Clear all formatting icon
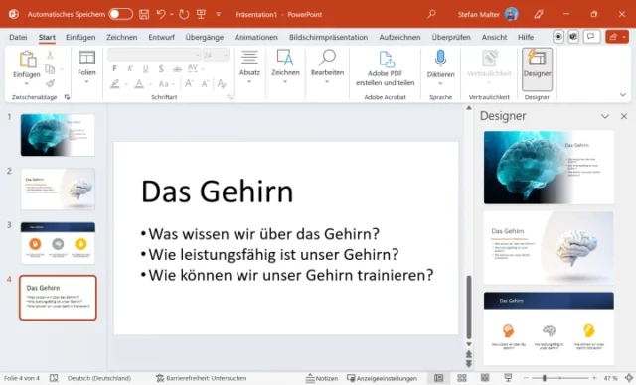This screenshot has width=636, height=385. coord(222,83)
